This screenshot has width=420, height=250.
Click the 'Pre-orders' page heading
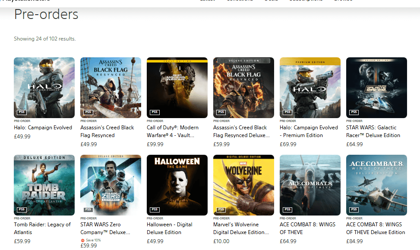coord(46,14)
